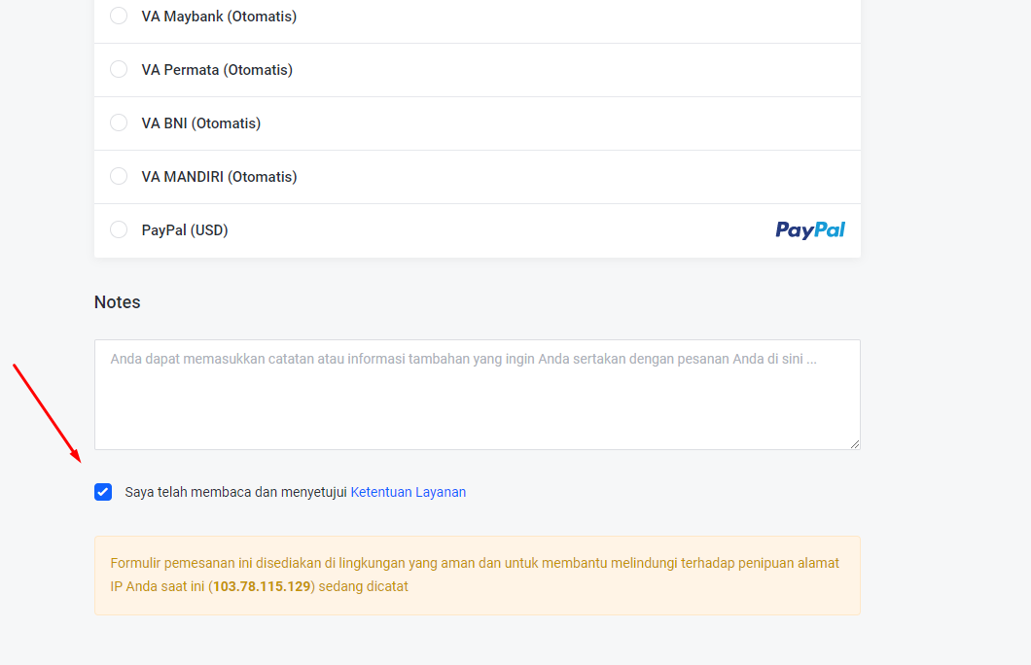The width and height of the screenshot is (1031, 665).
Task: Choose the VA Permata radio button
Action: coord(119,70)
